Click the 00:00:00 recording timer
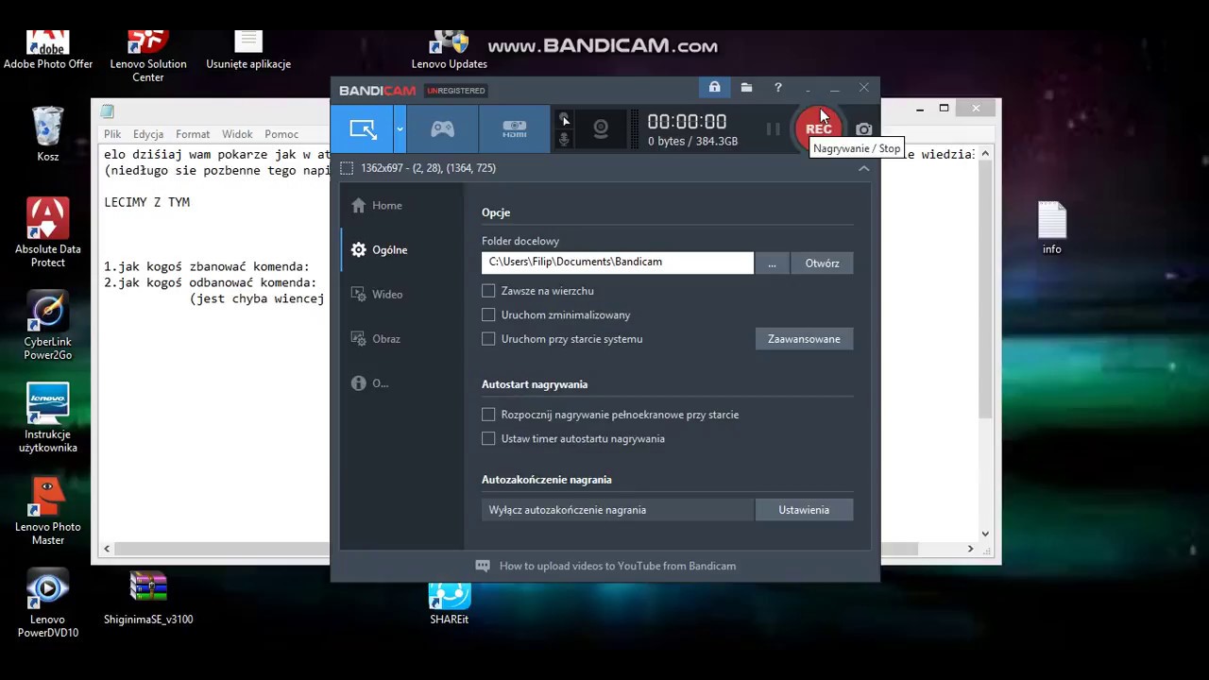This screenshot has height=680, width=1209. (687, 122)
